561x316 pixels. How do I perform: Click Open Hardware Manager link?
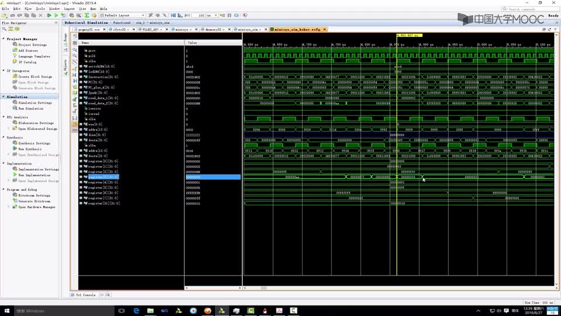pyautogui.click(x=37, y=207)
